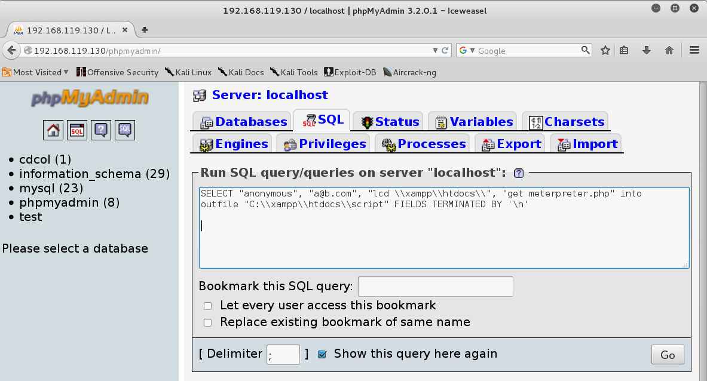Open the Charsets tab

pyautogui.click(x=565, y=122)
